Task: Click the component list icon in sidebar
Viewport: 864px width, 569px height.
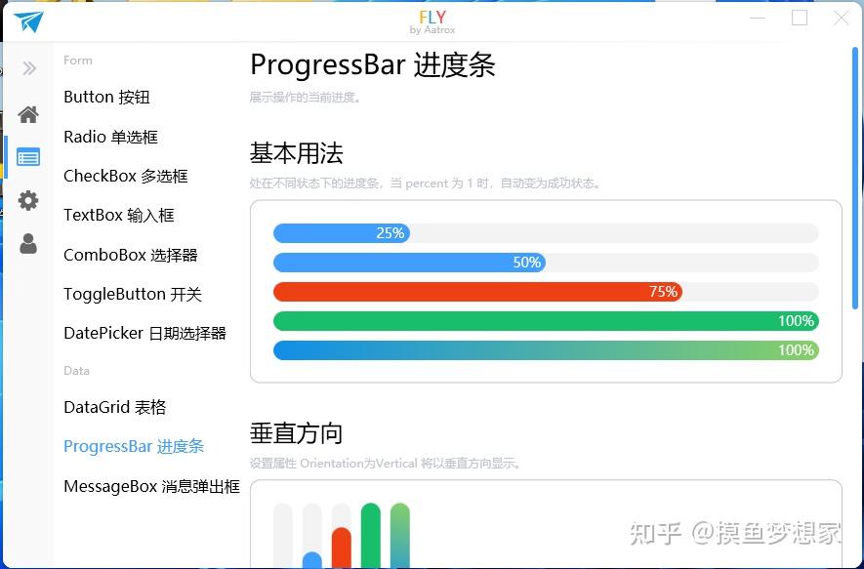Action: point(28,156)
